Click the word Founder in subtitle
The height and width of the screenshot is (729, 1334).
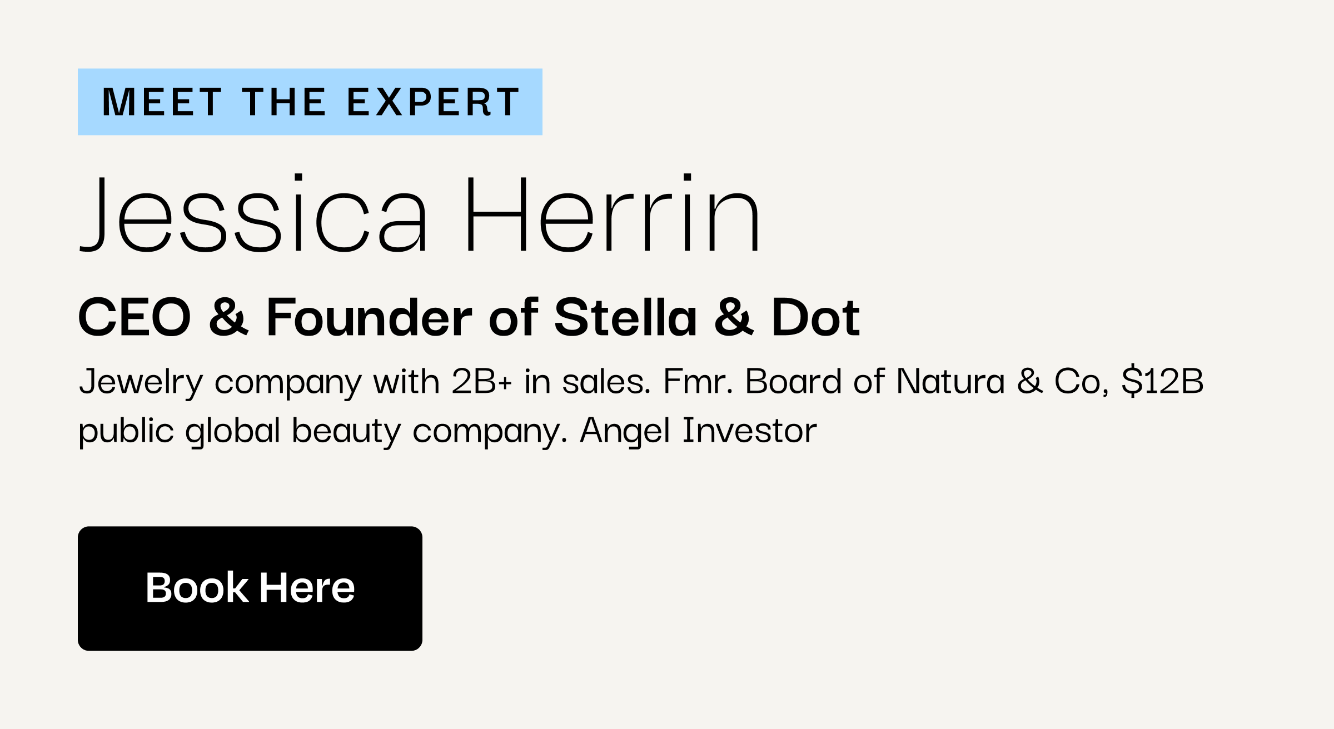369,317
